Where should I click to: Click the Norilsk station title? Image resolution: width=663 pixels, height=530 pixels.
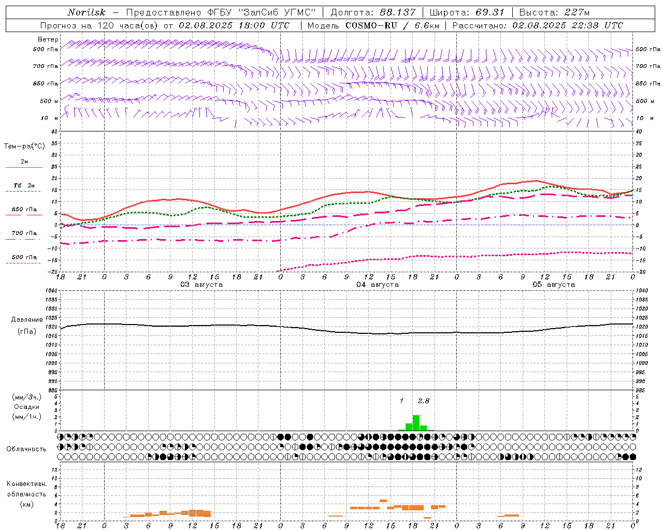click(x=87, y=12)
